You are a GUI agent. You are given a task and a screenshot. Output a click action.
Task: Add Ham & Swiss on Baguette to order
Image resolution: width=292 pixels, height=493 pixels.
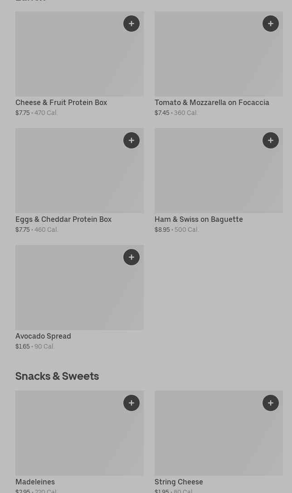coord(271,140)
